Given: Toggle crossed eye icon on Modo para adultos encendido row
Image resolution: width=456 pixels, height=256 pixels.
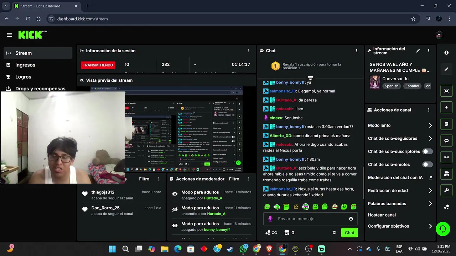Looking at the screenshot, I should coord(175,210).
